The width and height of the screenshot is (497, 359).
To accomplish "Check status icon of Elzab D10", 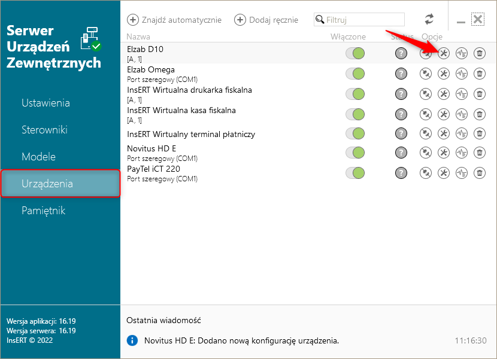I will pos(401,53).
